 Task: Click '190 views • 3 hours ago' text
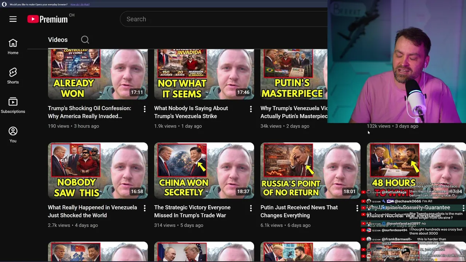74,126
